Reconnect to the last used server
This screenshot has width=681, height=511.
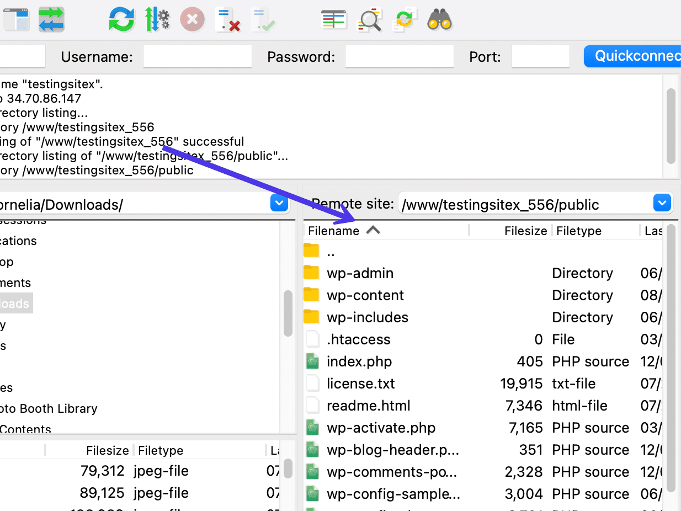(x=263, y=19)
